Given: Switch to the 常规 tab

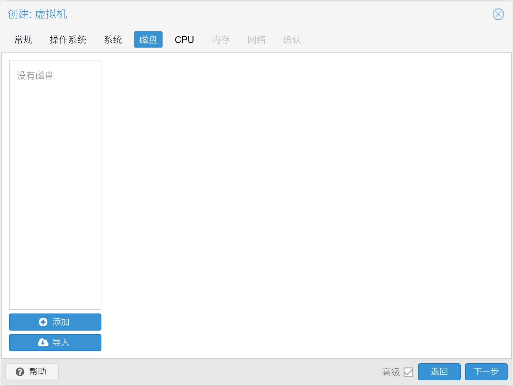Looking at the screenshot, I should 23,39.
